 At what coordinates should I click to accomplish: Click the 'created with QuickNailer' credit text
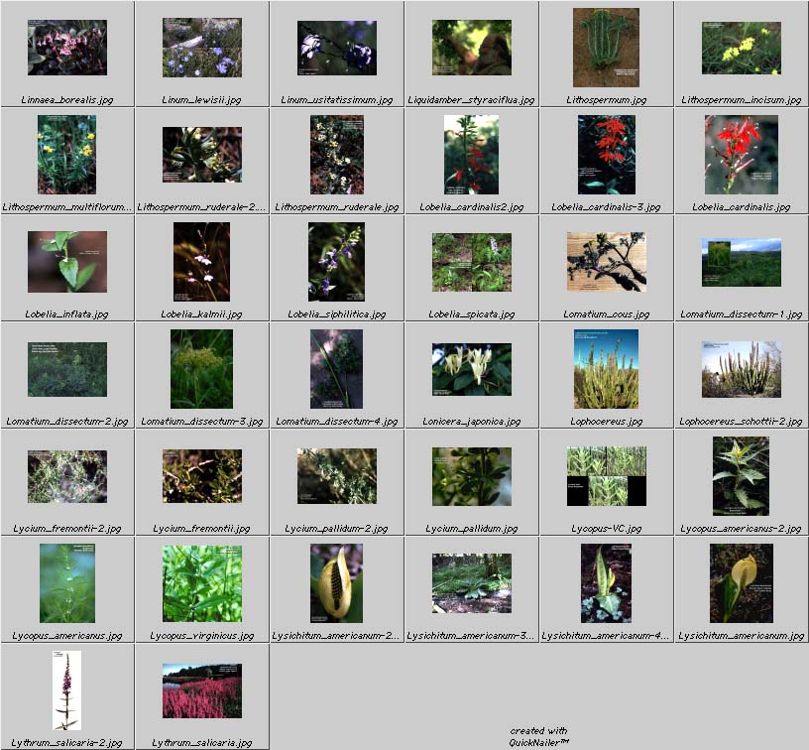point(538,736)
